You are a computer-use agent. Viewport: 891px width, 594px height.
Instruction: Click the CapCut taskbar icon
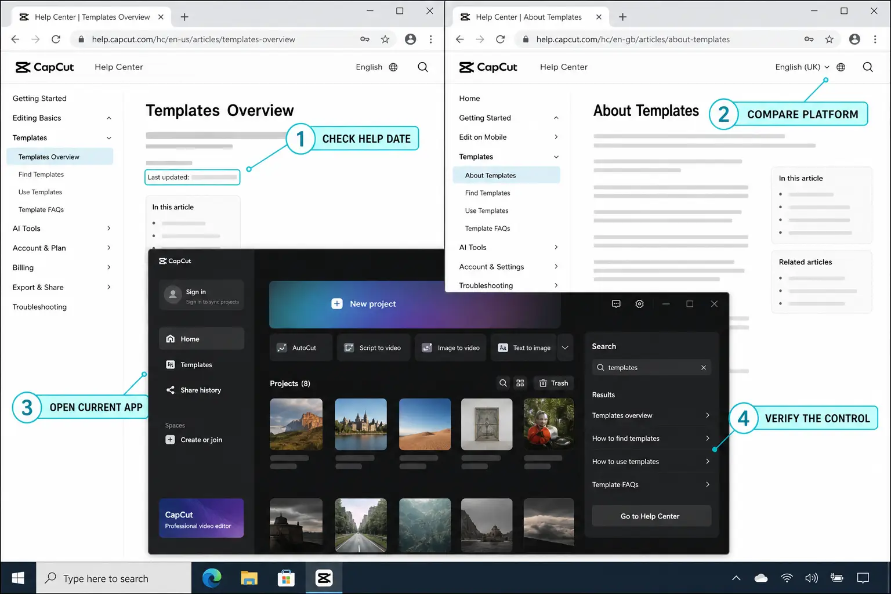[324, 578]
